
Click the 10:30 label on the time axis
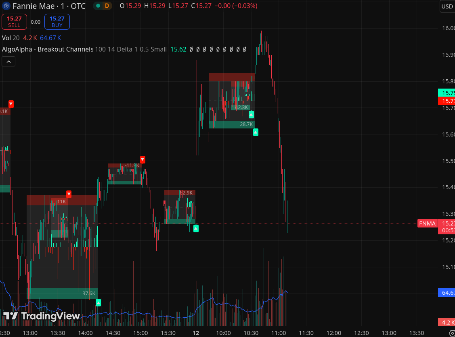251,333
